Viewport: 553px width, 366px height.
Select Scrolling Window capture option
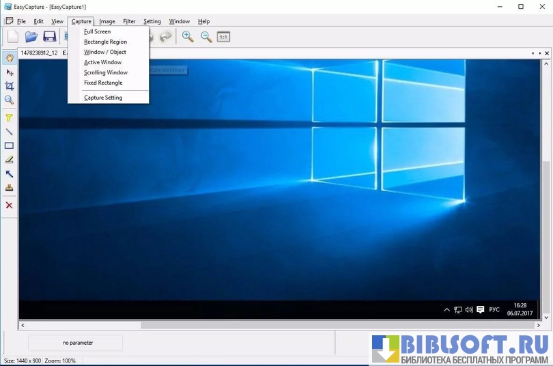tap(106, 72)
